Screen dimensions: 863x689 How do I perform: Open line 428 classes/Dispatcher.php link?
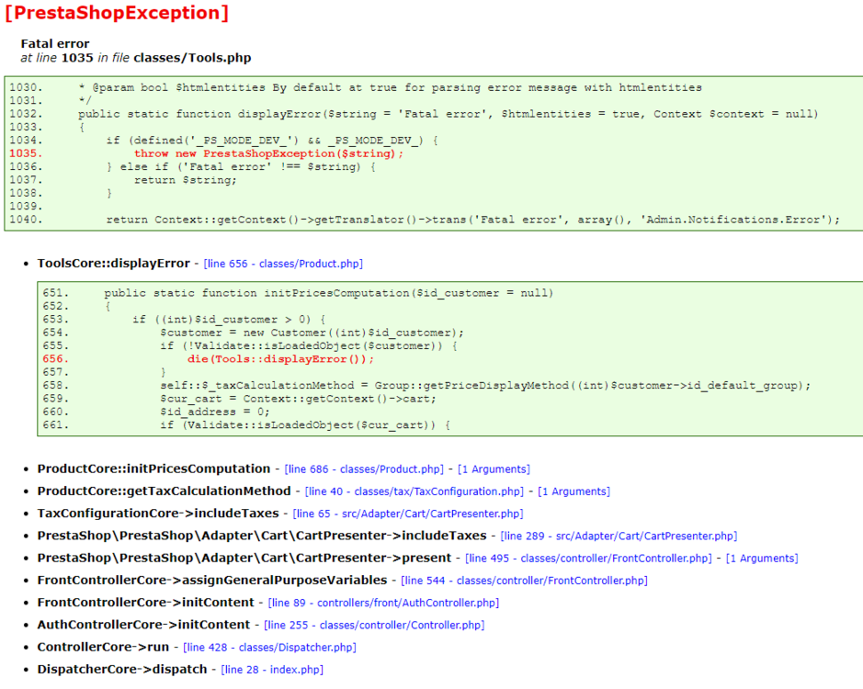(x=269, y=647)
